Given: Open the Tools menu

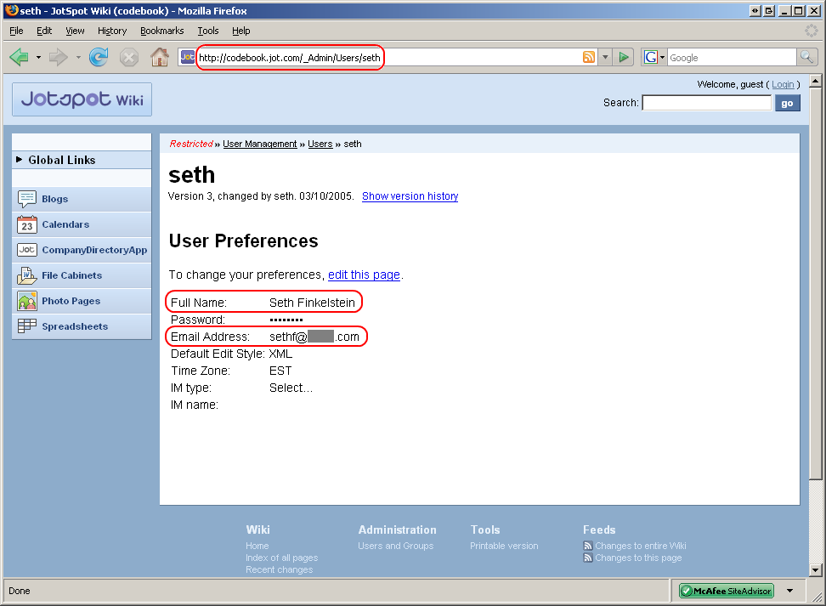Looking at the screenshot, I should tap(208, 31).
